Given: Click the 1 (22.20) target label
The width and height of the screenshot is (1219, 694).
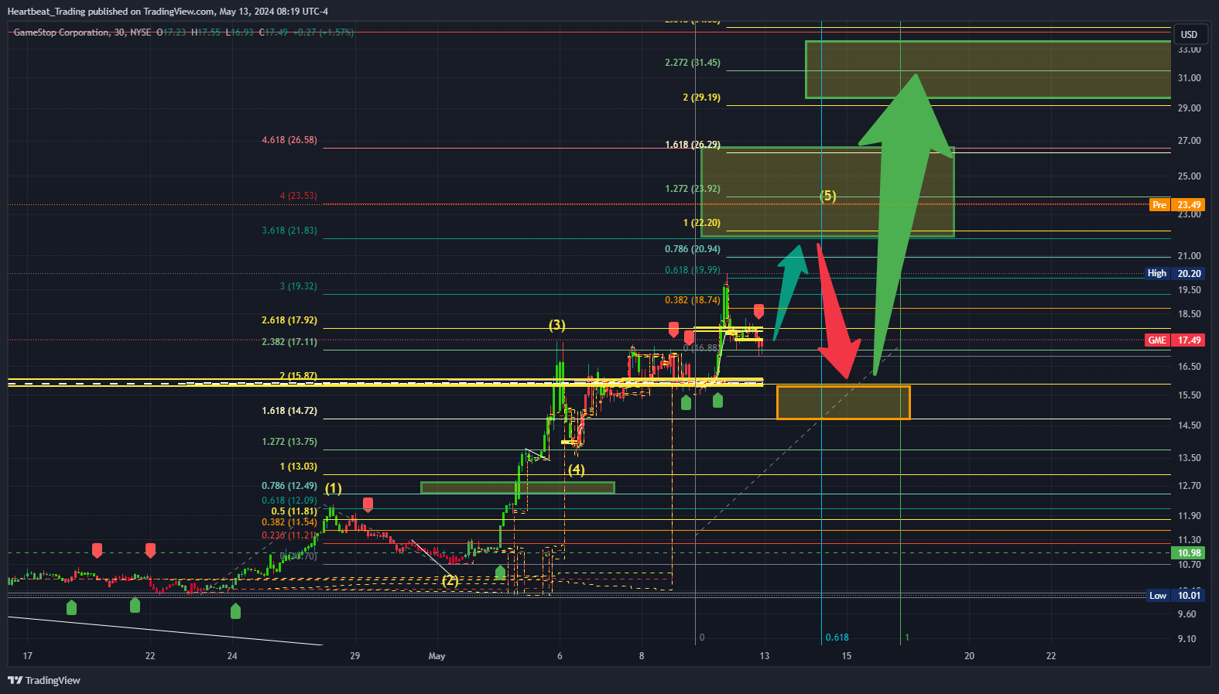Looking at the screenshot, I should 701,223.
